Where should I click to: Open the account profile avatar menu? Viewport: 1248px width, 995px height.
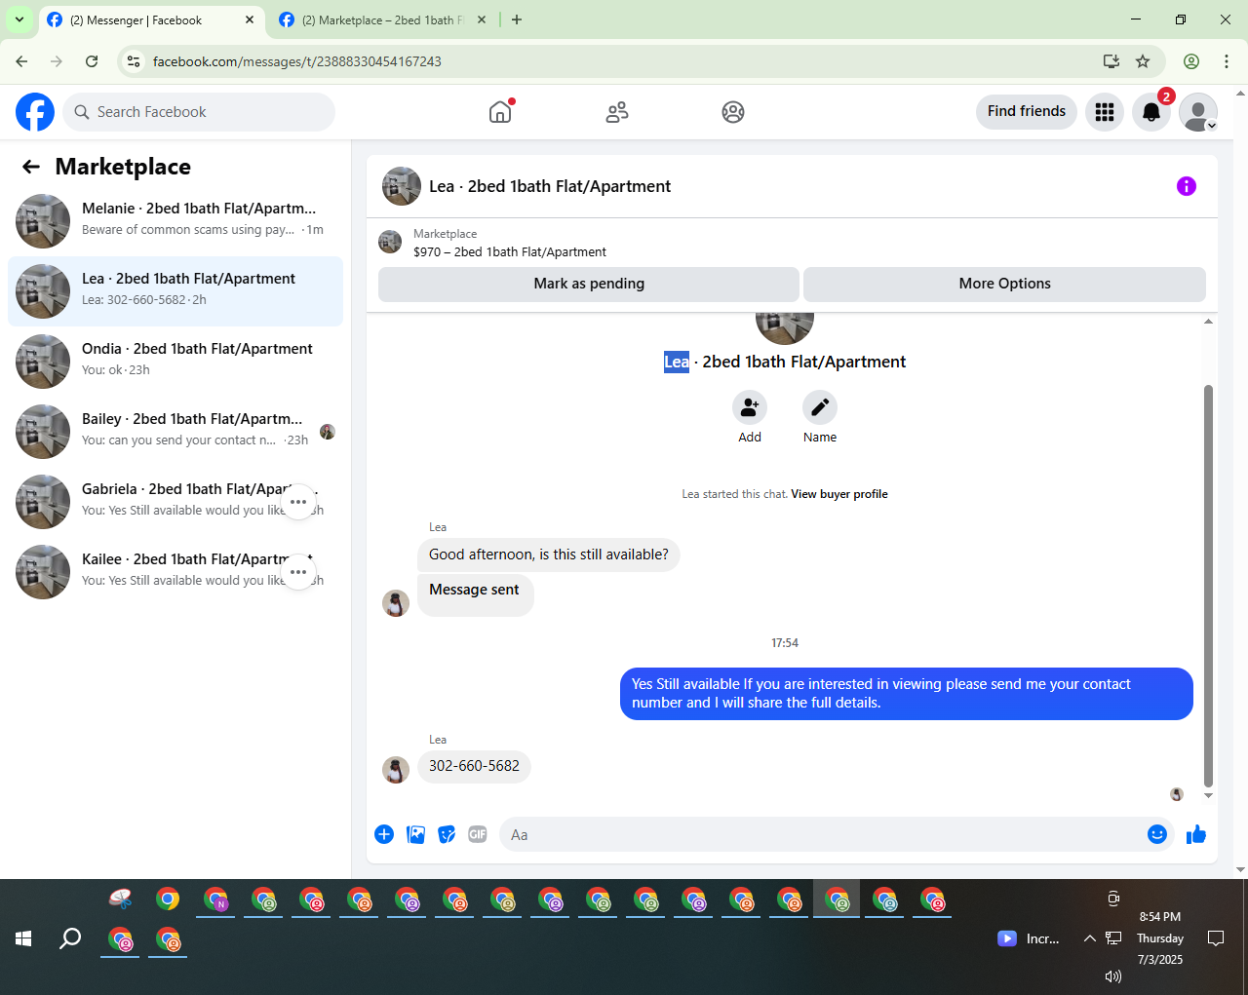coord(1198,112)
